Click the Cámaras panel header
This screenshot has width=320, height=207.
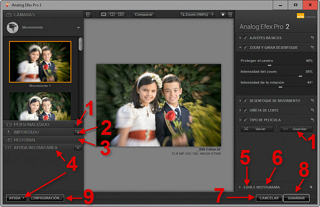(x=43, y=14)
